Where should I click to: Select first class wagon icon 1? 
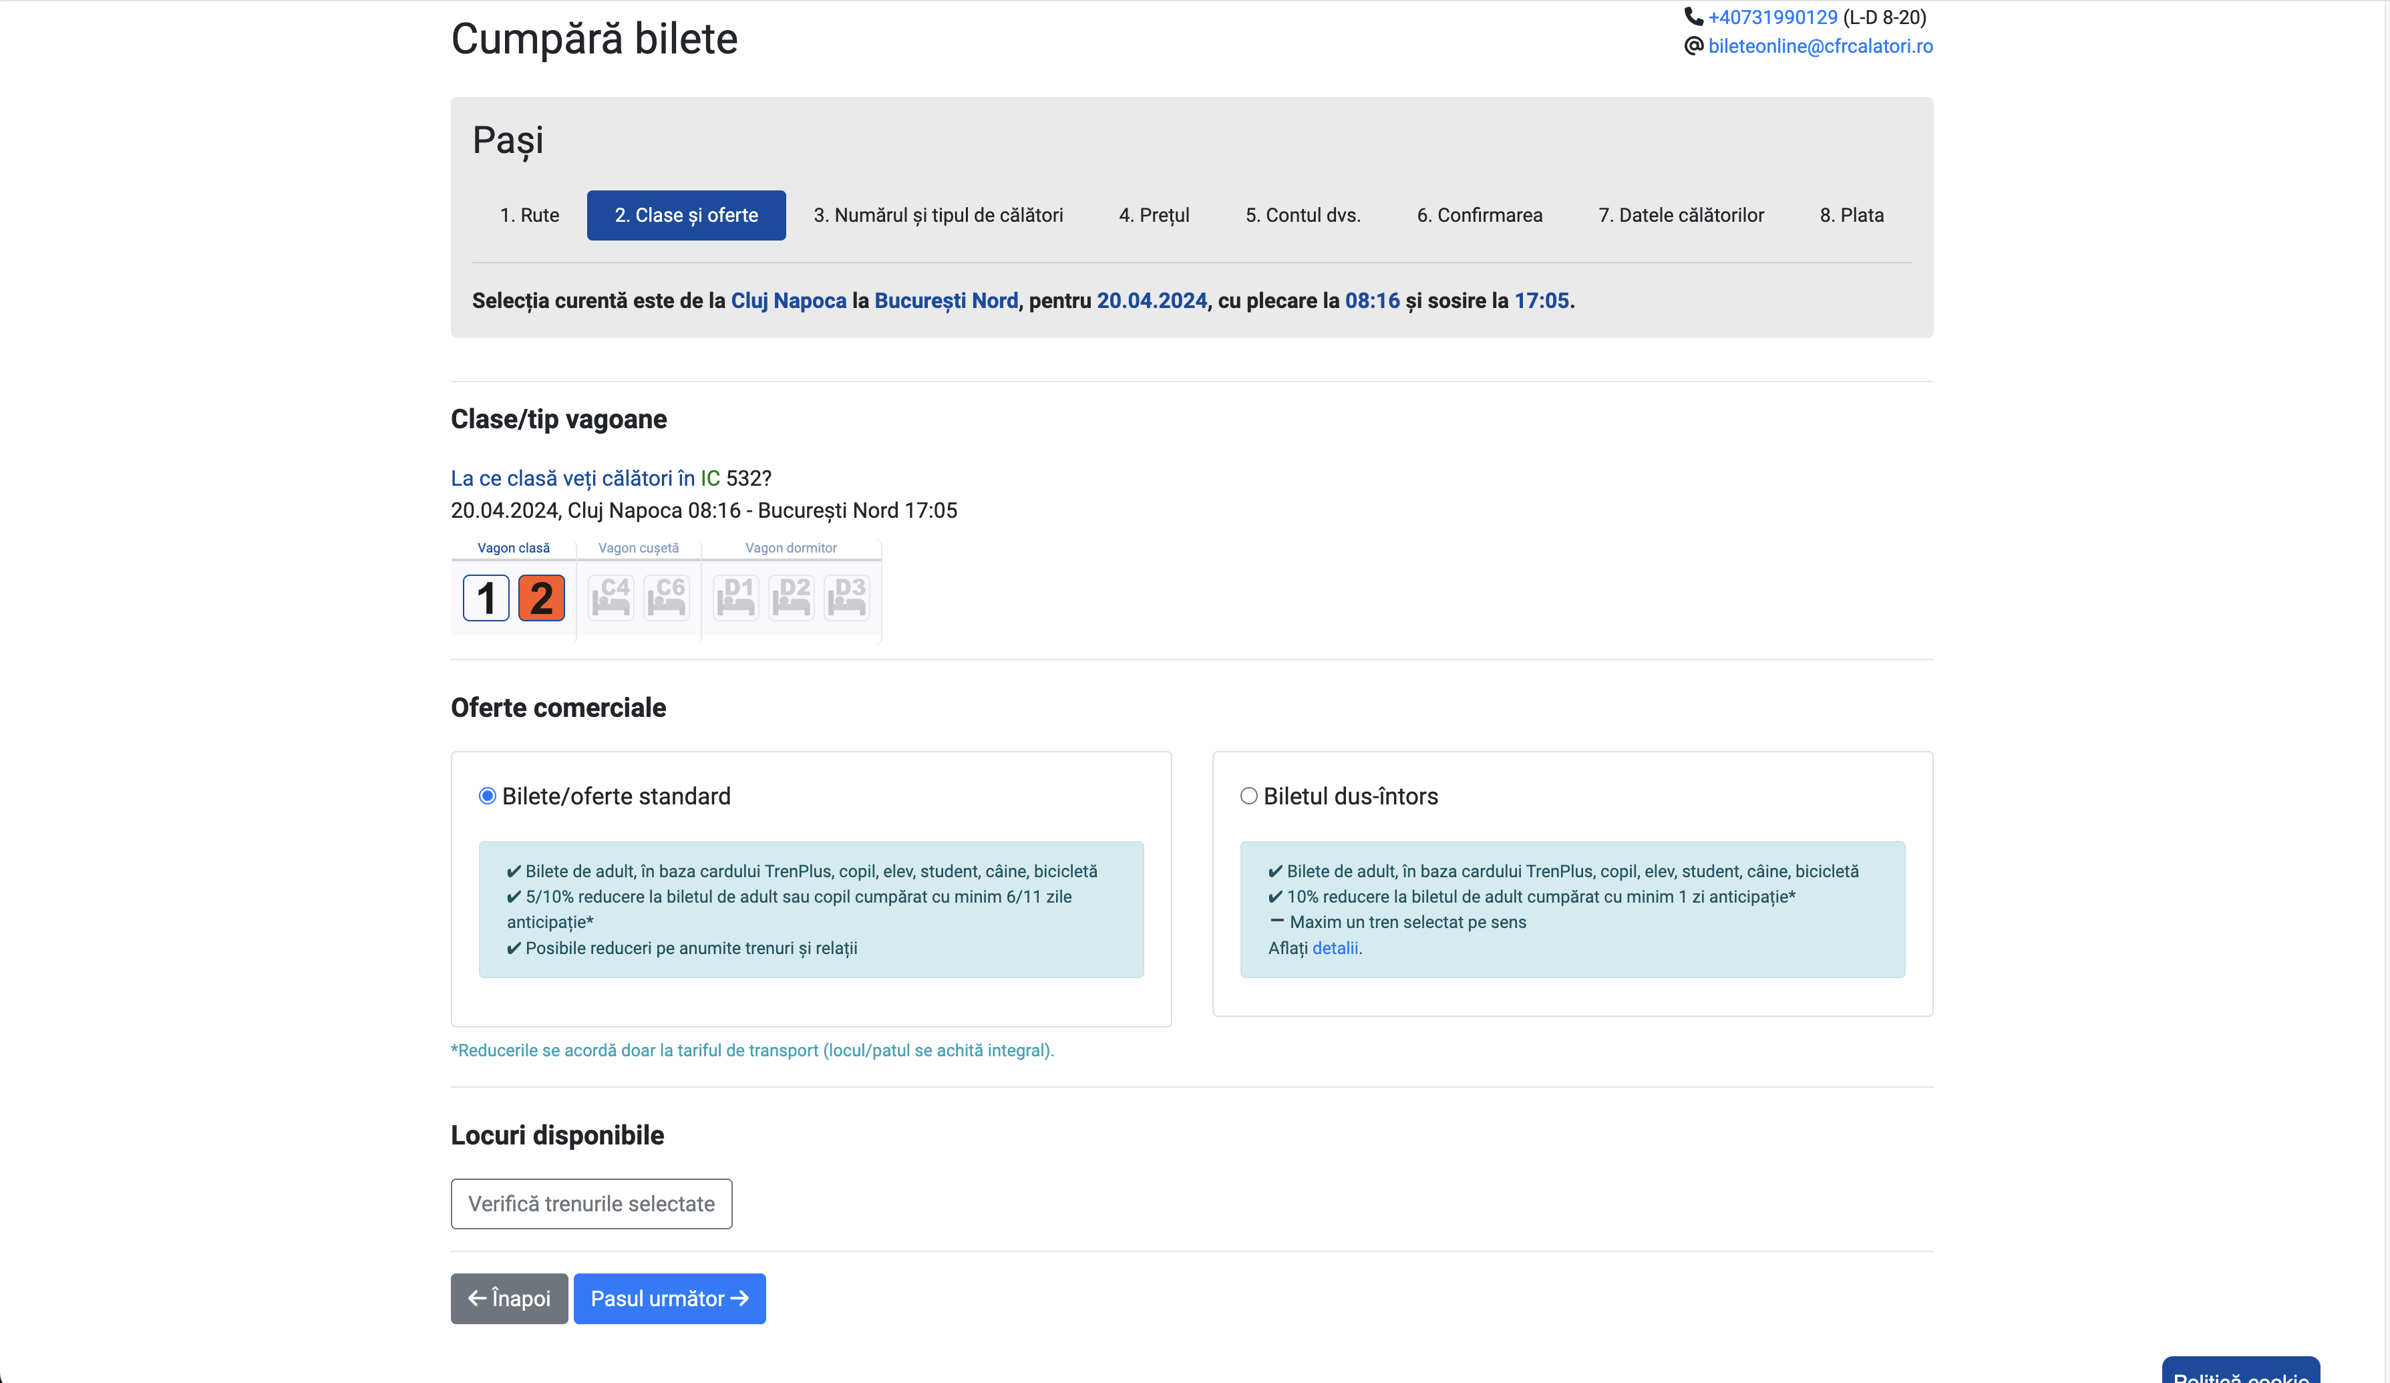tap(486, 597)
